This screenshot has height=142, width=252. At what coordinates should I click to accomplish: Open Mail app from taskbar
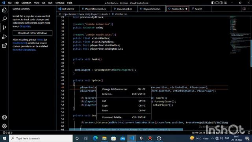coord(122,138)
